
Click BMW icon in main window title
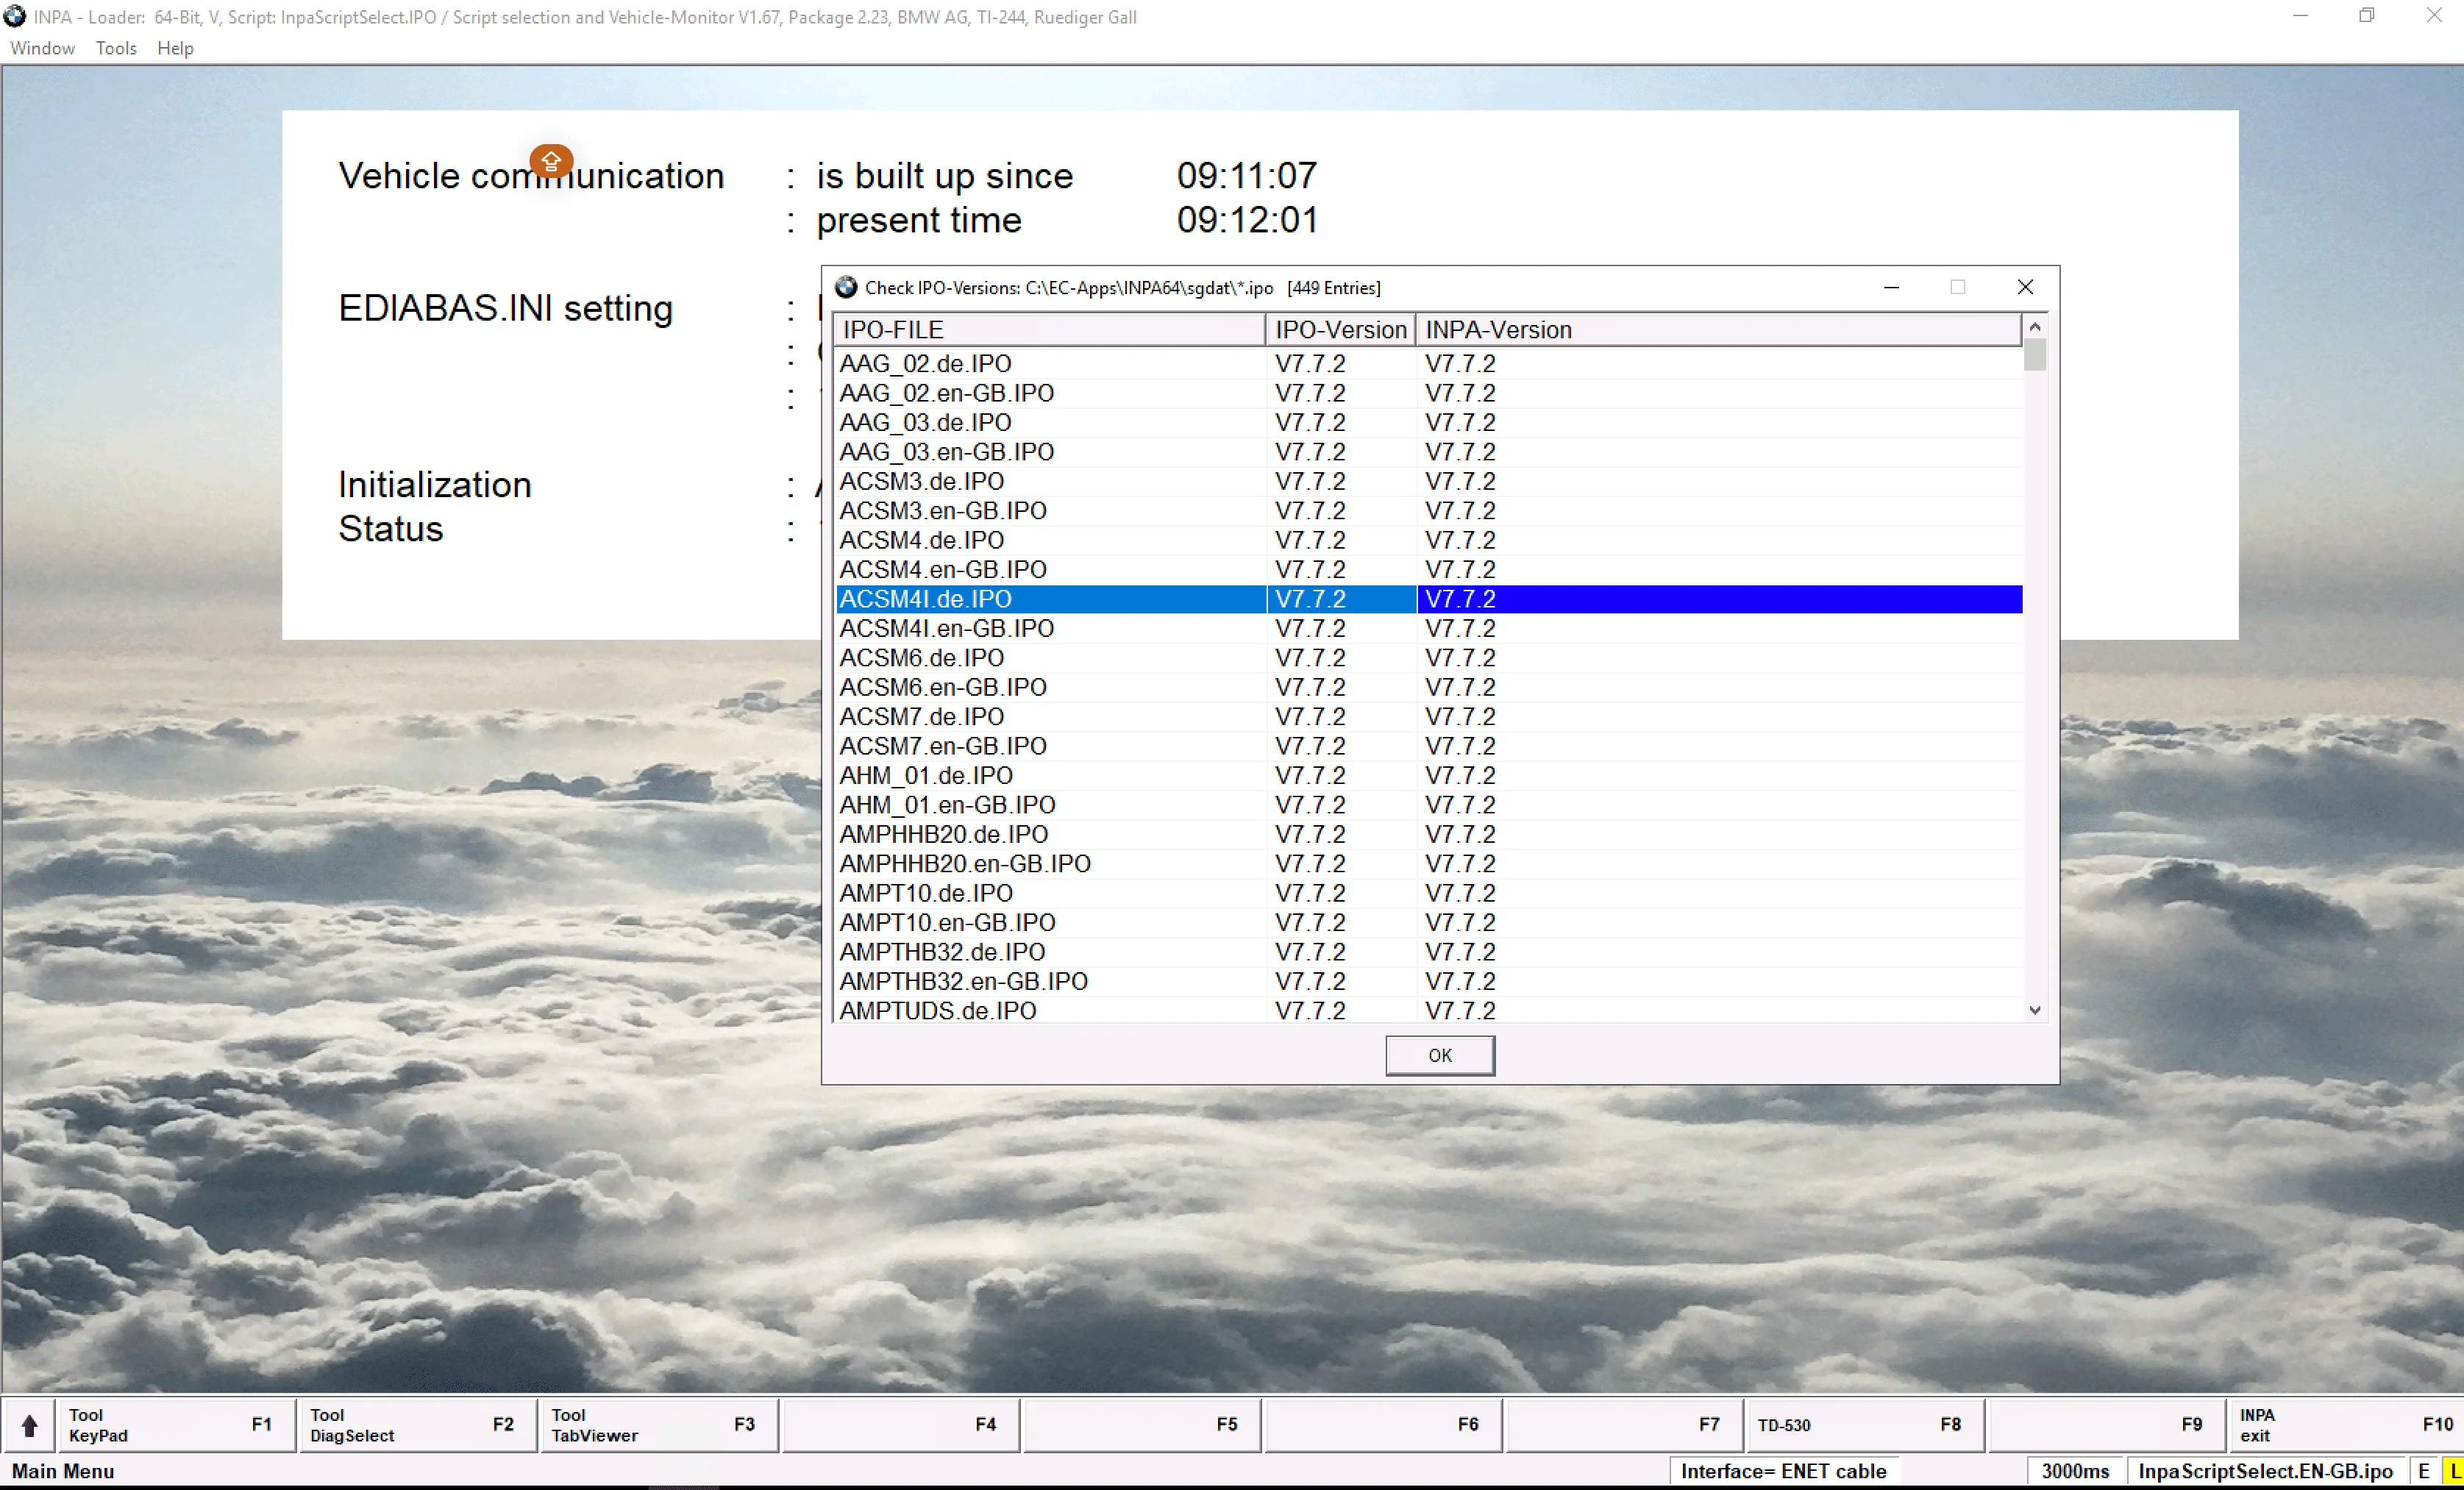(15, 16)
